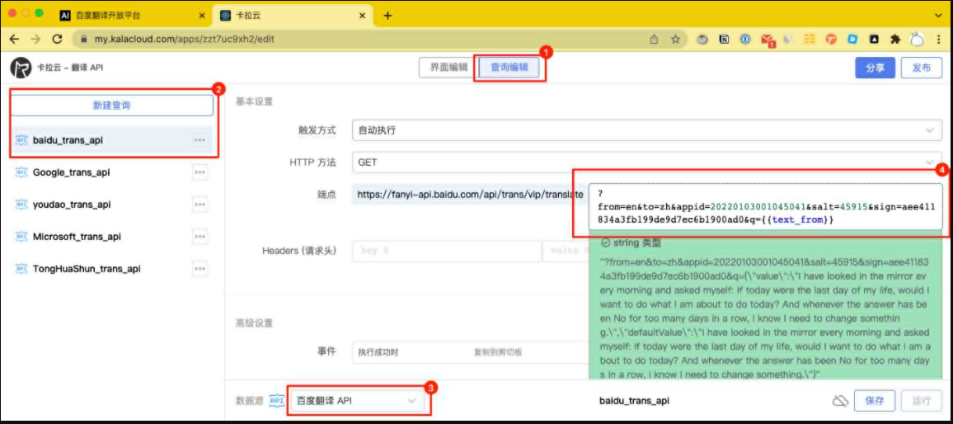The width and height of the screenshot is (953, 424).
Task: Click the lock icon in address bar
Action: [x=84, y=39]
